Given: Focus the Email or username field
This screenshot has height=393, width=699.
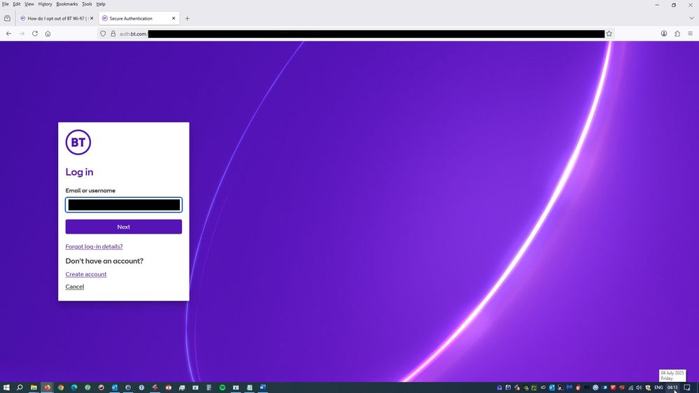Looking at the screenshot, I should pos(124,205).
